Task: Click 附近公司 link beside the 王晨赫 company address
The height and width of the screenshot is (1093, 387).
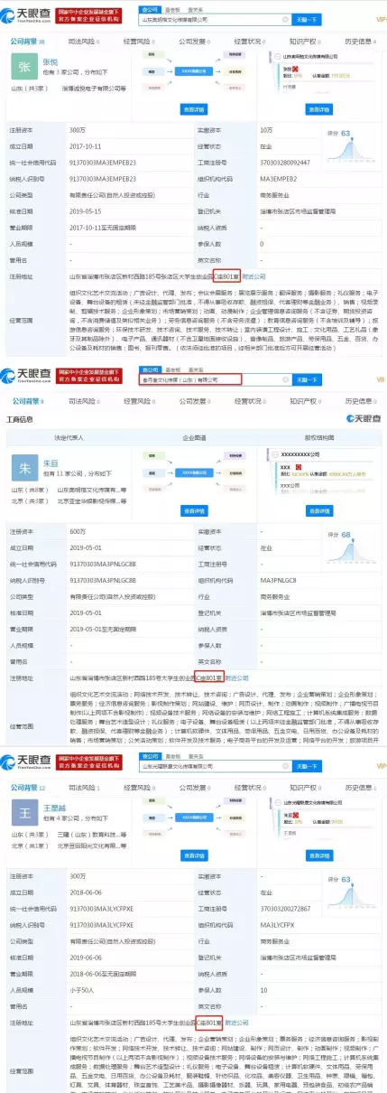Action: pyautogui.click(x=236, y=1023)
